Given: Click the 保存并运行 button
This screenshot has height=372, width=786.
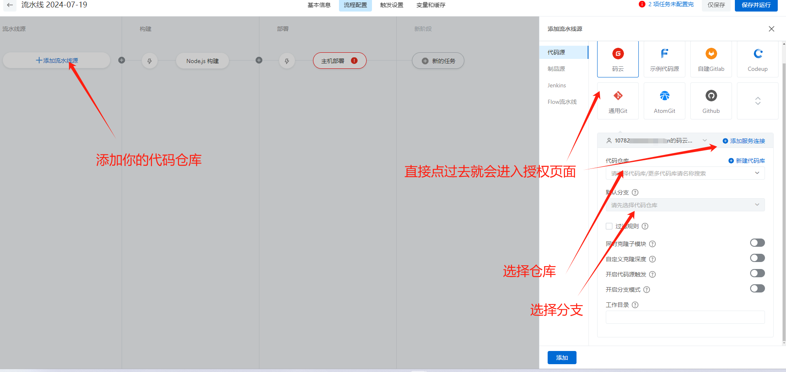Looking at the screenshot, I should tap(756, 5).
